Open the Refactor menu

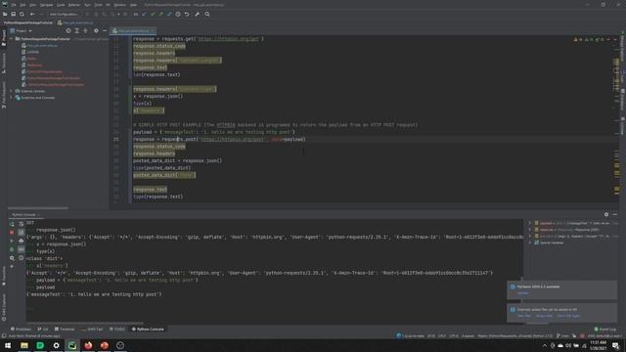tap(74, 5)
